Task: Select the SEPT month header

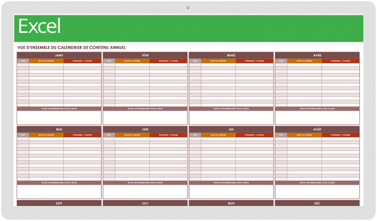Action: [59, 203]
